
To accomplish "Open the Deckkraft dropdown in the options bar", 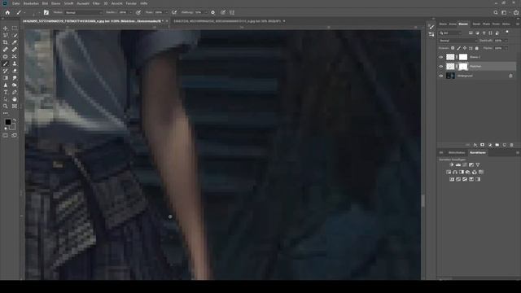I will point(130,12).
